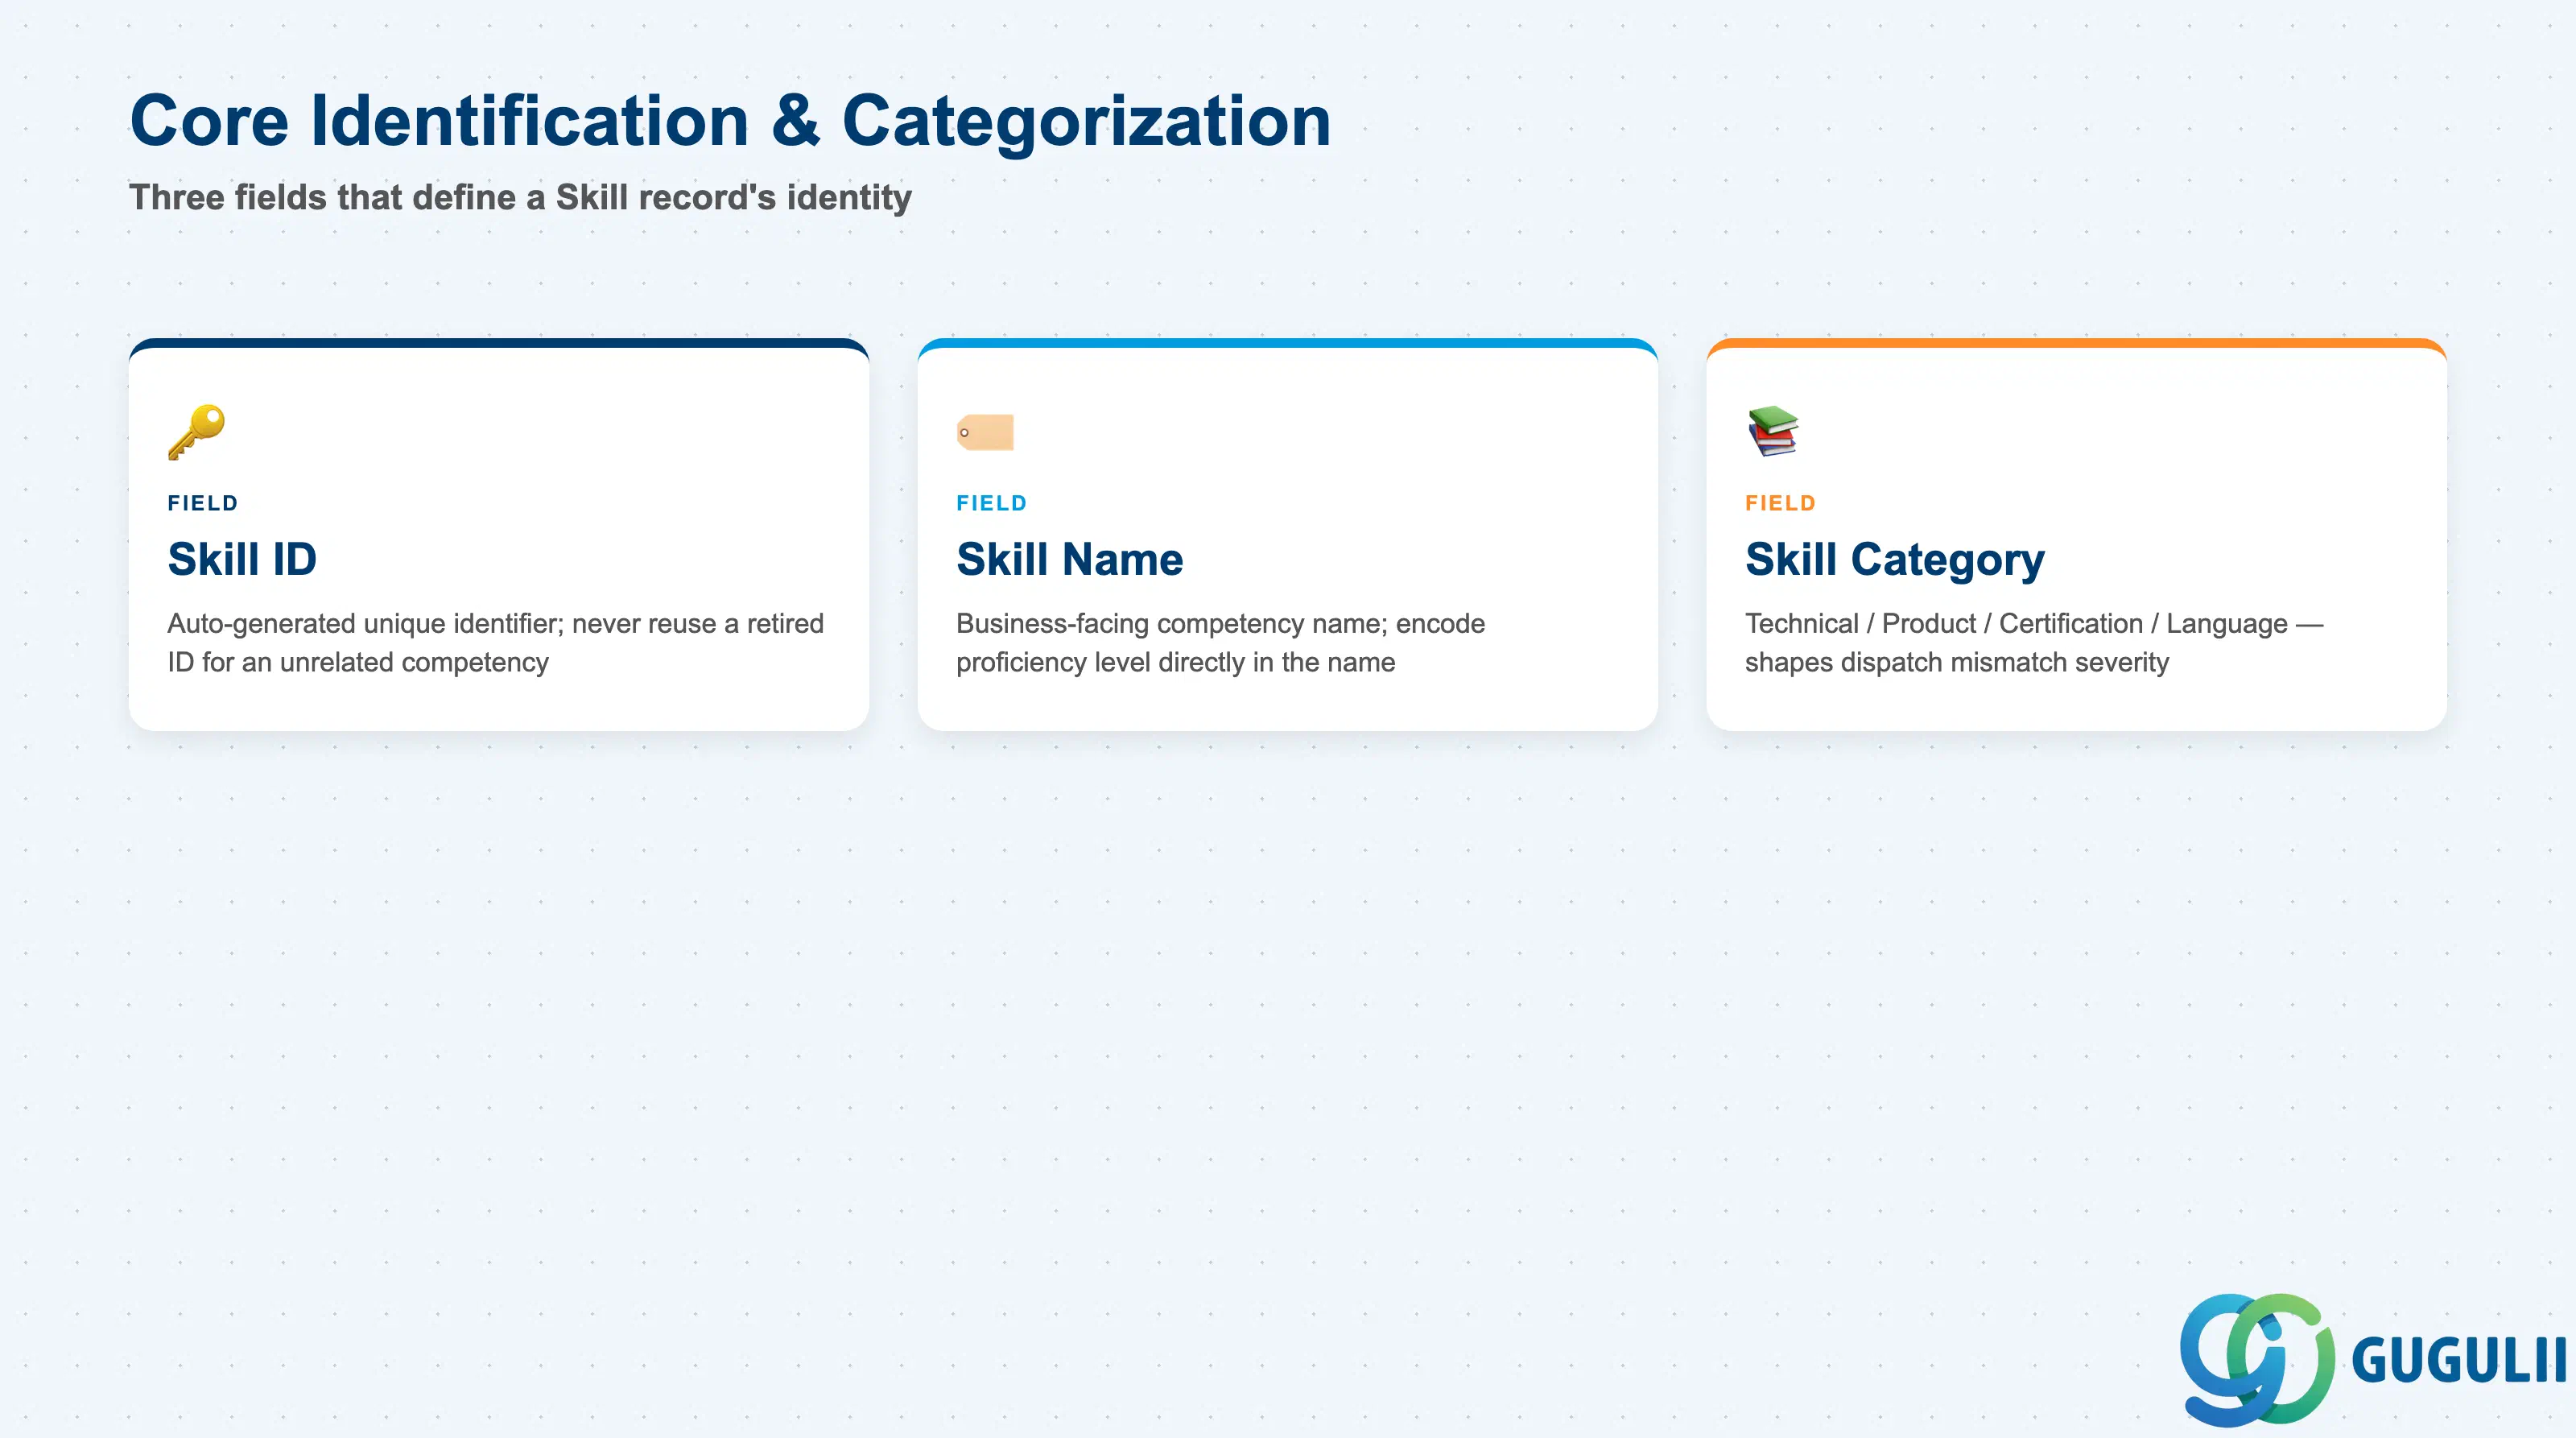Click the "Skill Category" heading
2576x1438 pixels.
click(1894, 560)
